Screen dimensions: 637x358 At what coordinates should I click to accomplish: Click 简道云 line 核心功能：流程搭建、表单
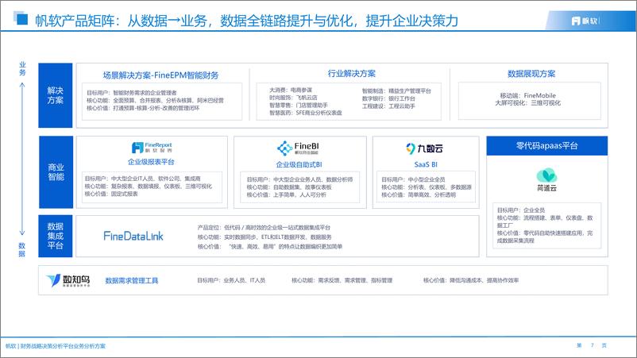pyautogui.click(x=545, y=221)
